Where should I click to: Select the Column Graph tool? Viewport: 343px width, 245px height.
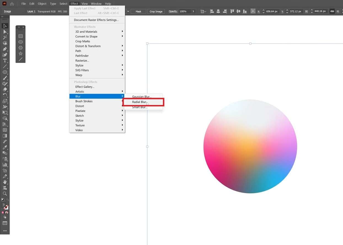coord(5,165)
